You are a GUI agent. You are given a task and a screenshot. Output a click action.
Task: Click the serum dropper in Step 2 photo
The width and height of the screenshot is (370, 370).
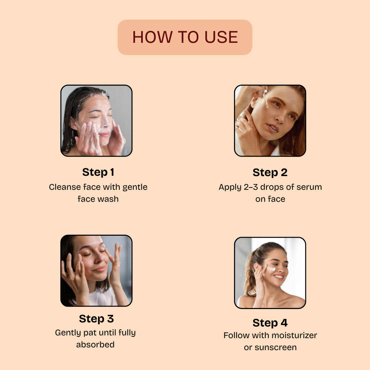265,99
